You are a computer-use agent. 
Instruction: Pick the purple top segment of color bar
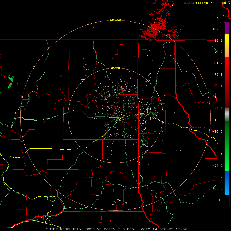[227, 28]
